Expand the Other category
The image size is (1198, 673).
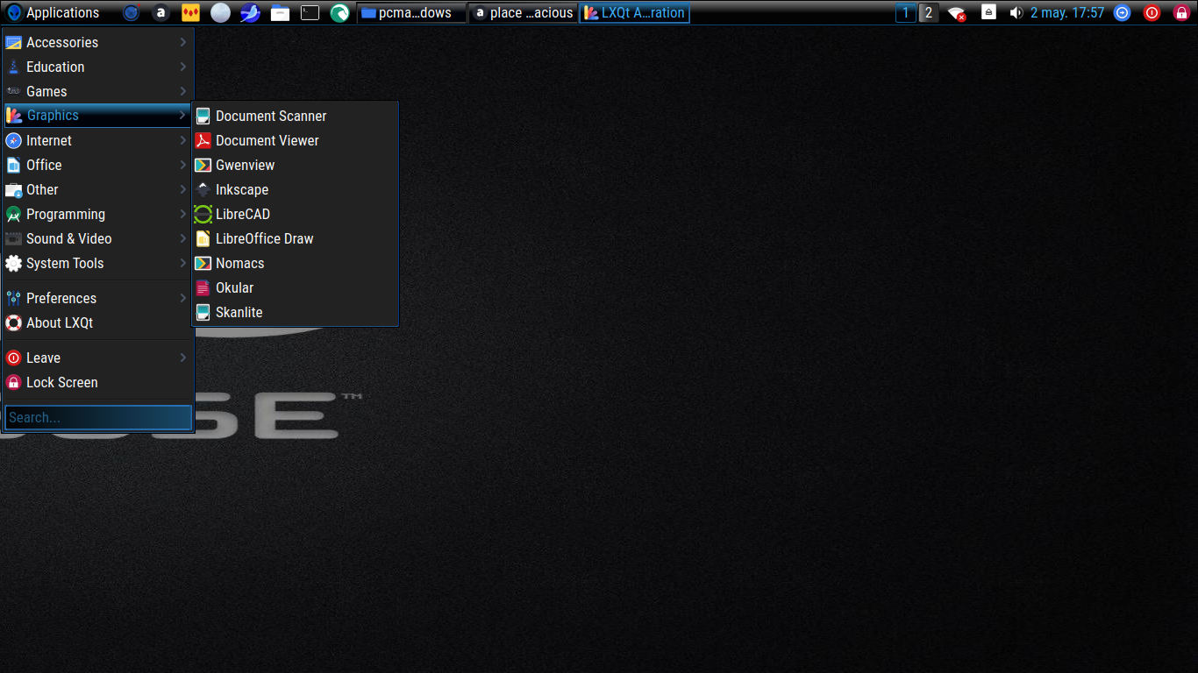coord(97,189)
